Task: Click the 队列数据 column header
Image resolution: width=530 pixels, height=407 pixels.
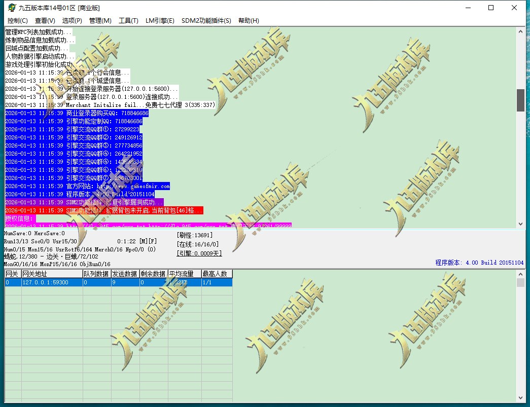Action: pyautogui.click(x=97, y=274)
